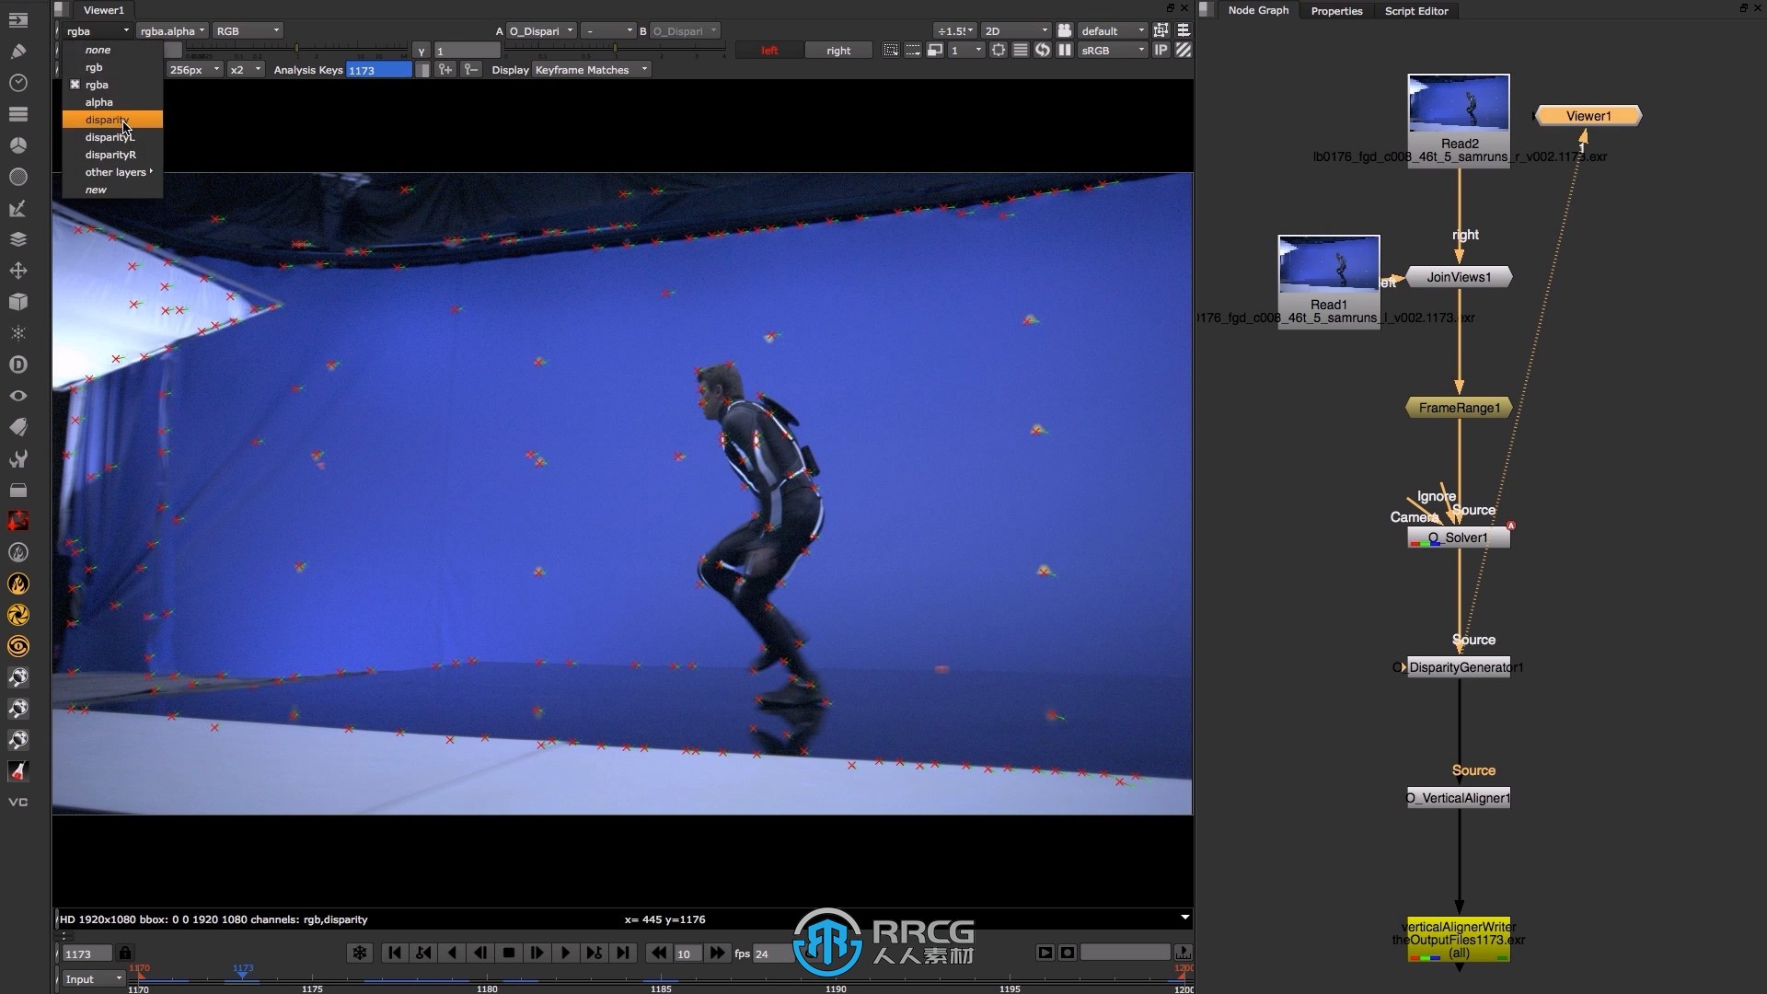Viewport: 1767px width, 994px height.
Task: Toggle the IP input process button
Action: pyautogui.click(x=1161, y=50)
